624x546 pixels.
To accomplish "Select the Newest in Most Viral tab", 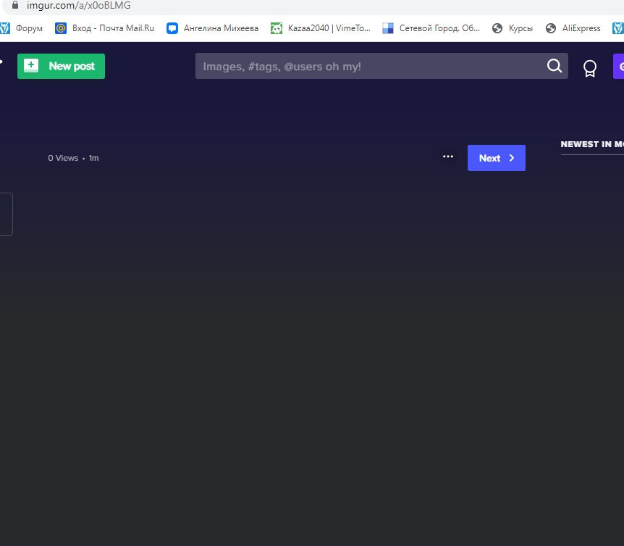I will (x=591, y=144).
